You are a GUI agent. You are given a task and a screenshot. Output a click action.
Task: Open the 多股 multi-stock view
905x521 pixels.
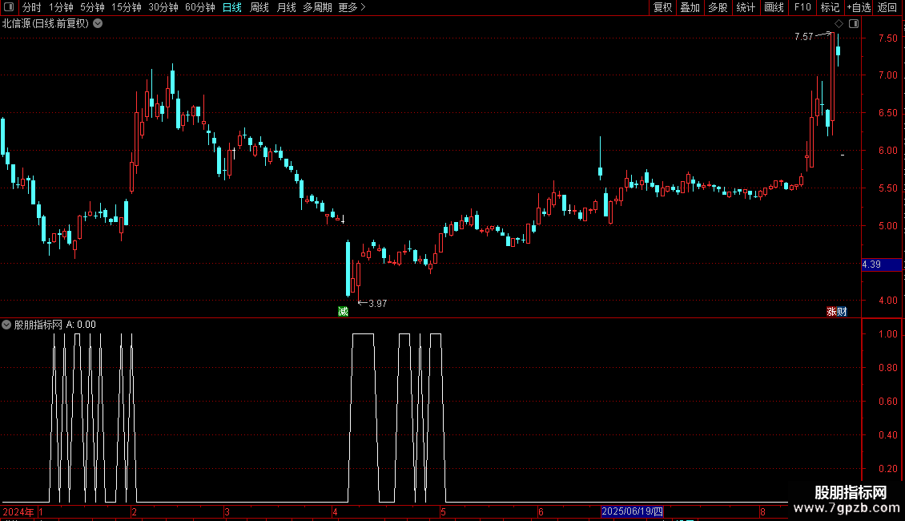(x=718, y=7)
